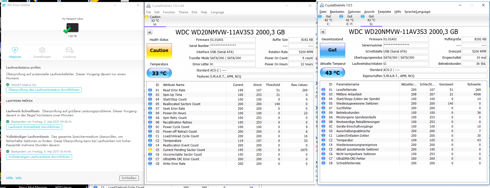Click Laufwerk-Schnelltest durchführen button
Screen dimensions: 490x188
34,127
